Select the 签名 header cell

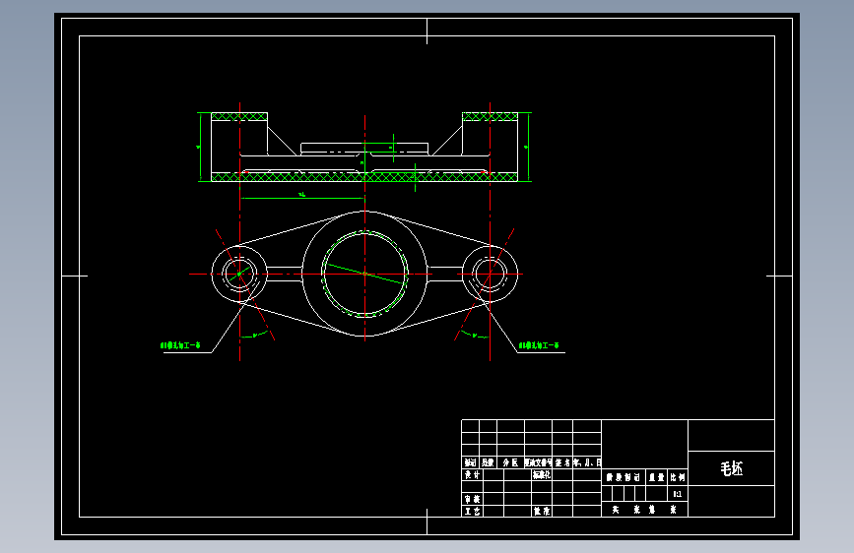(562, 462)
